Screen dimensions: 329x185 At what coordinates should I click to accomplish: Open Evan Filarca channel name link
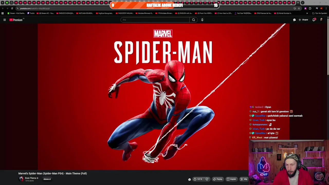31,178
